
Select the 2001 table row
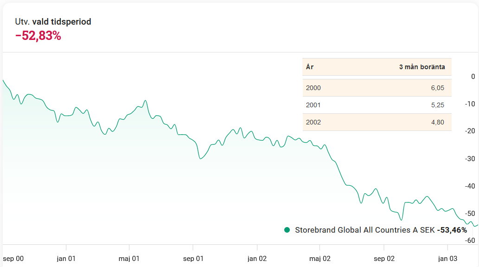coord(377,105)
